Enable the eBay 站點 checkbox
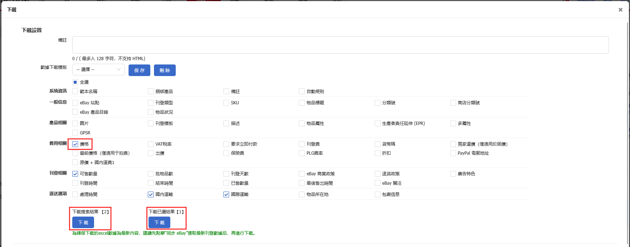Screen dimensions: 630x247 tap(75, 103)
